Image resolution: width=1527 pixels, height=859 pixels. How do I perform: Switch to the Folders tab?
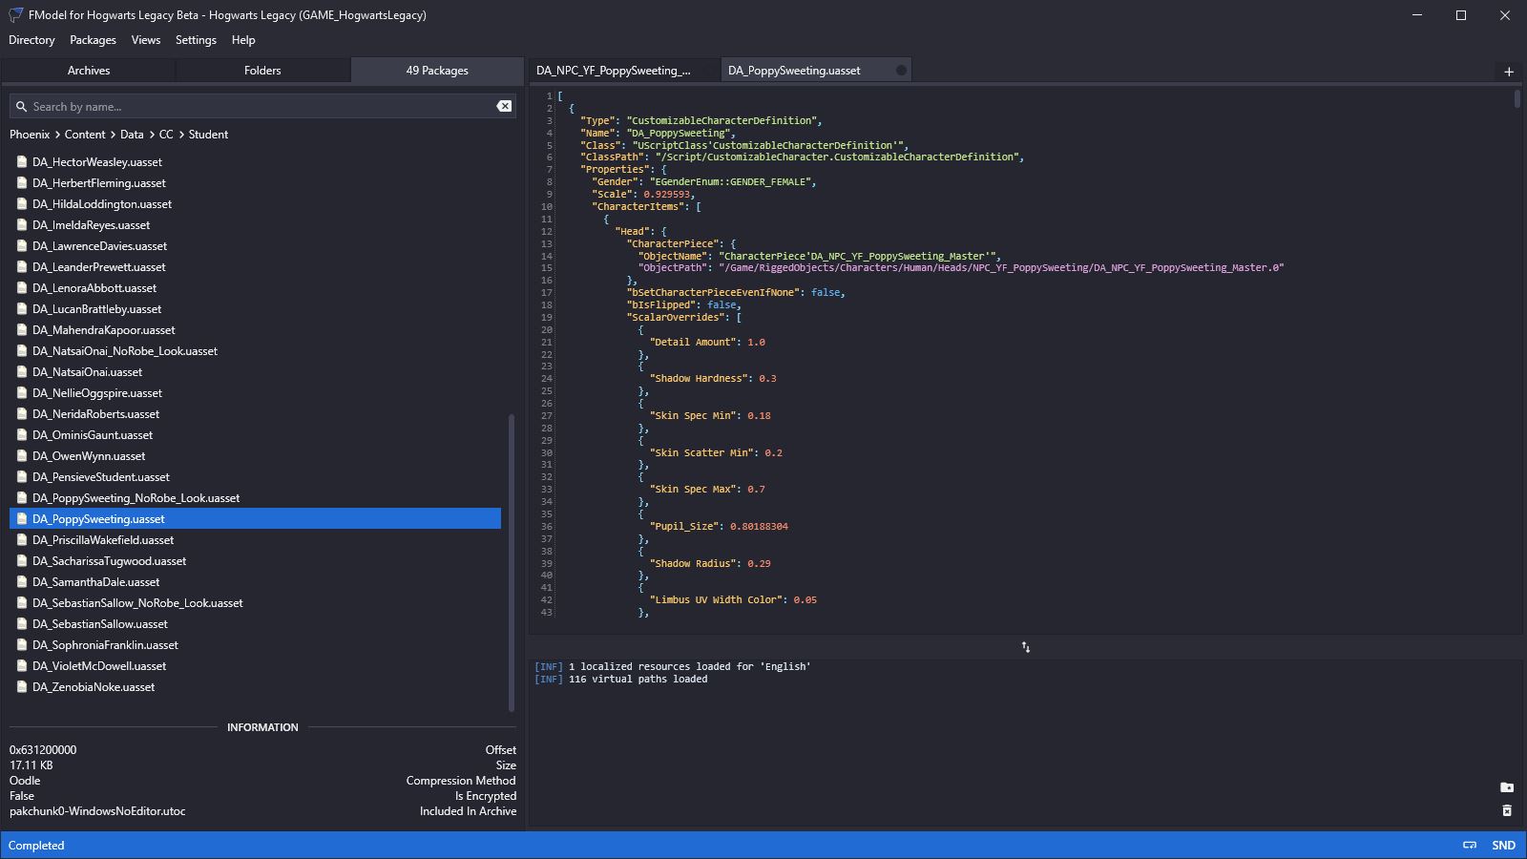tap(262, 71)
